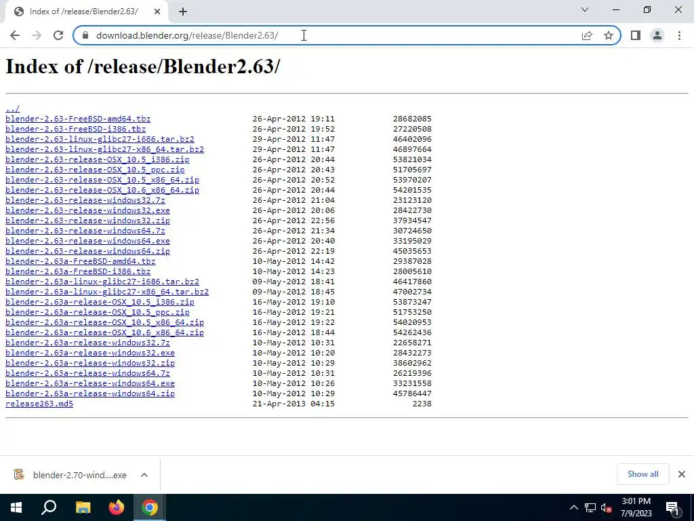Open the network status tray icon

click(x=590, y=507)
